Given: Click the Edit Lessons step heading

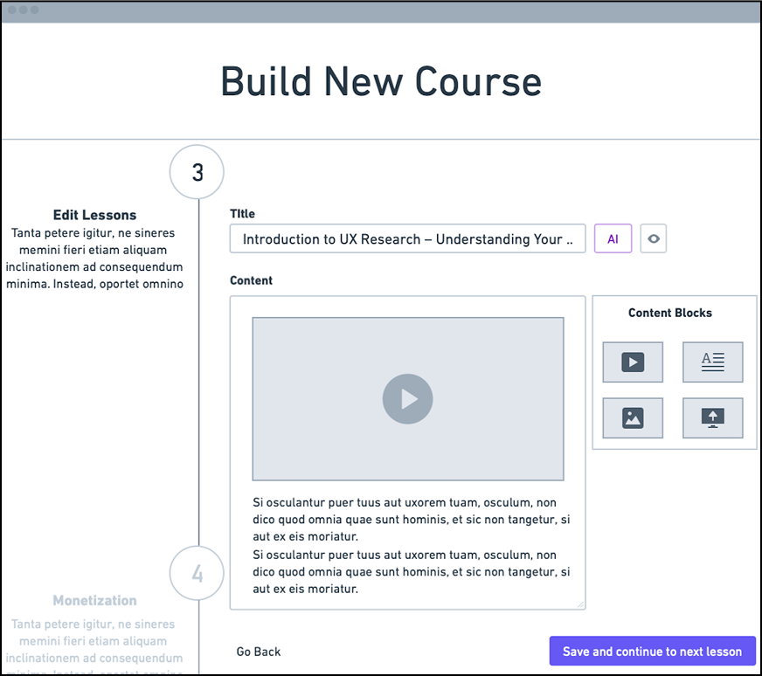Looking at the screenshot, I should coord(94,215).
